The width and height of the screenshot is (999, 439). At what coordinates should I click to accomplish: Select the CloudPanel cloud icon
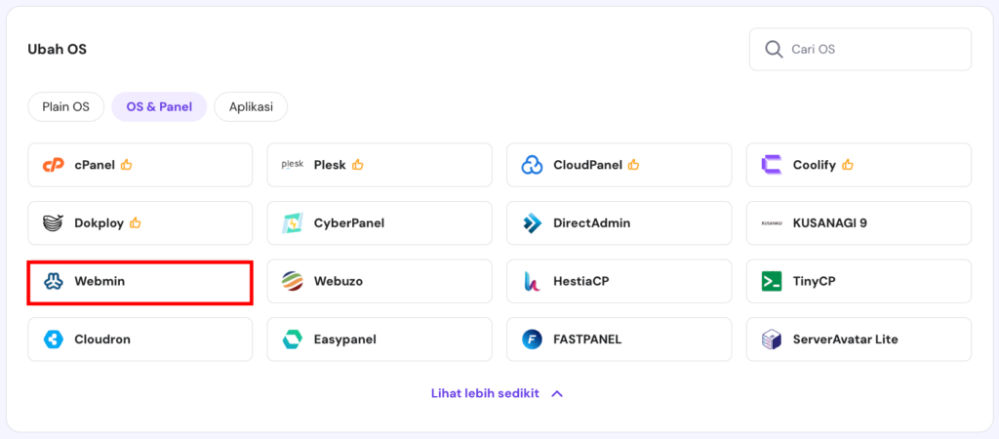pyautogui.click(x=532, y=165)
